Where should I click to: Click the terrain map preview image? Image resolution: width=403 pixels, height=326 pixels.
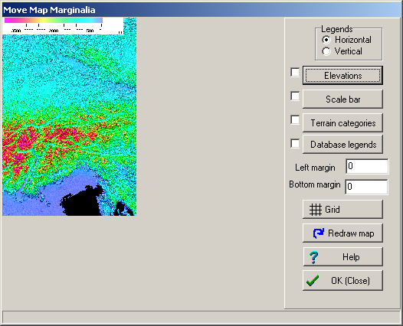click(70, 125)
